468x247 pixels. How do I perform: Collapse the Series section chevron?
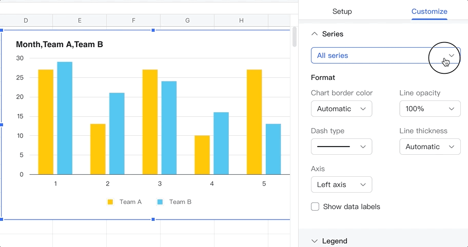[315, 34]
